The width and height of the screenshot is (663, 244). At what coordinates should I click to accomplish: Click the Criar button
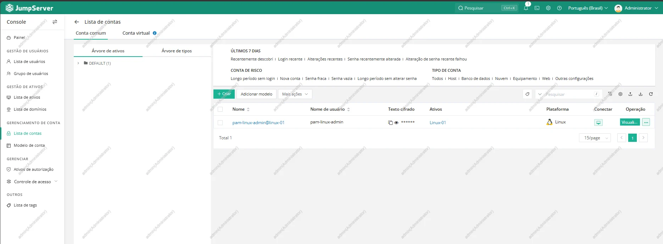pos(224,94)
